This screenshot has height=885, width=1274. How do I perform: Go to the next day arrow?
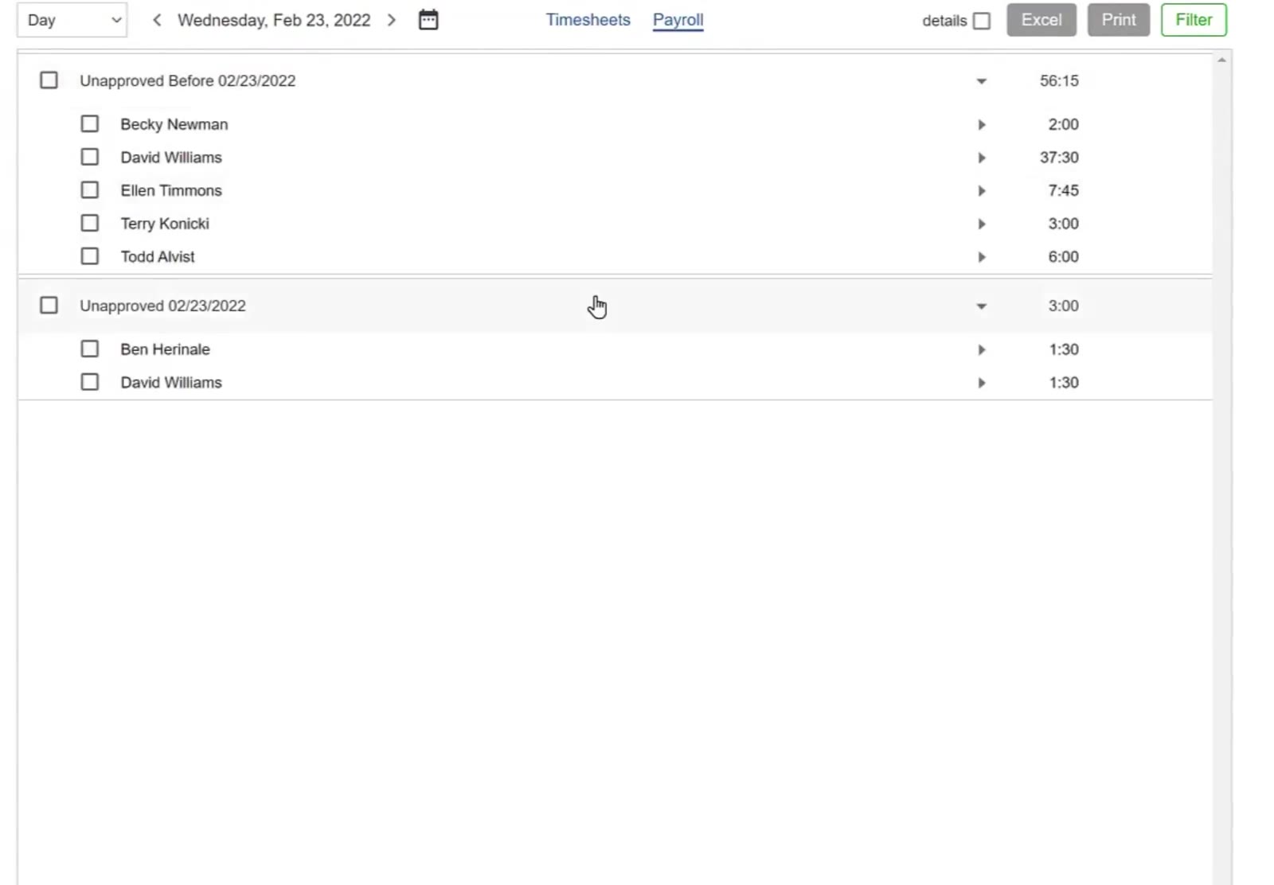click(x=392, y=20)
